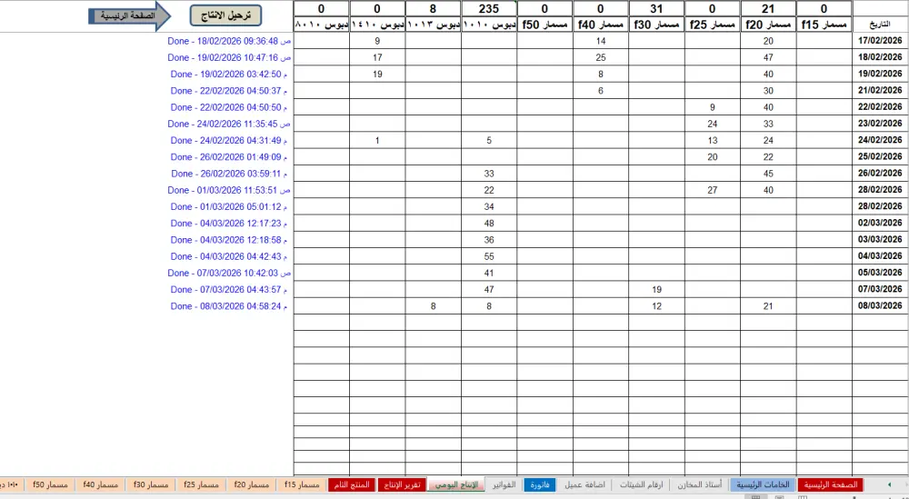
Task: Open the الصفحة الرئيسية red sheet tab
Action: click(x=830, y=484)
